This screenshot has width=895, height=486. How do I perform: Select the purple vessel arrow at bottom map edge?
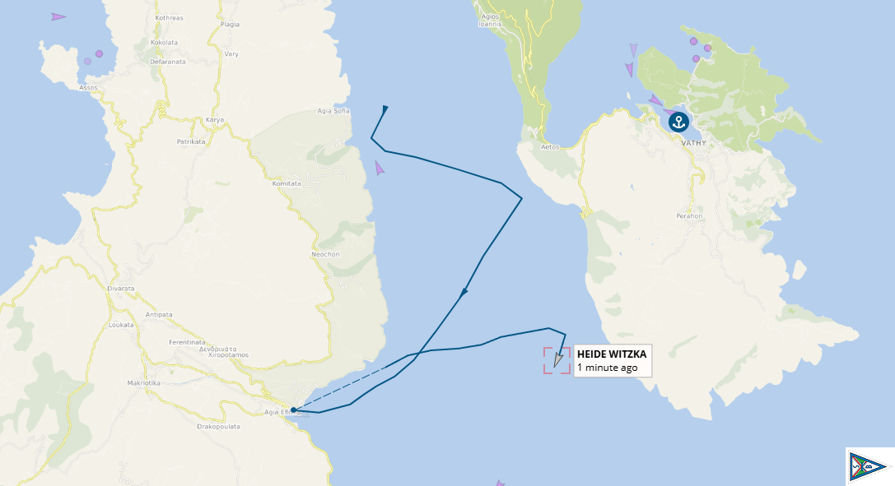point(500,484)
